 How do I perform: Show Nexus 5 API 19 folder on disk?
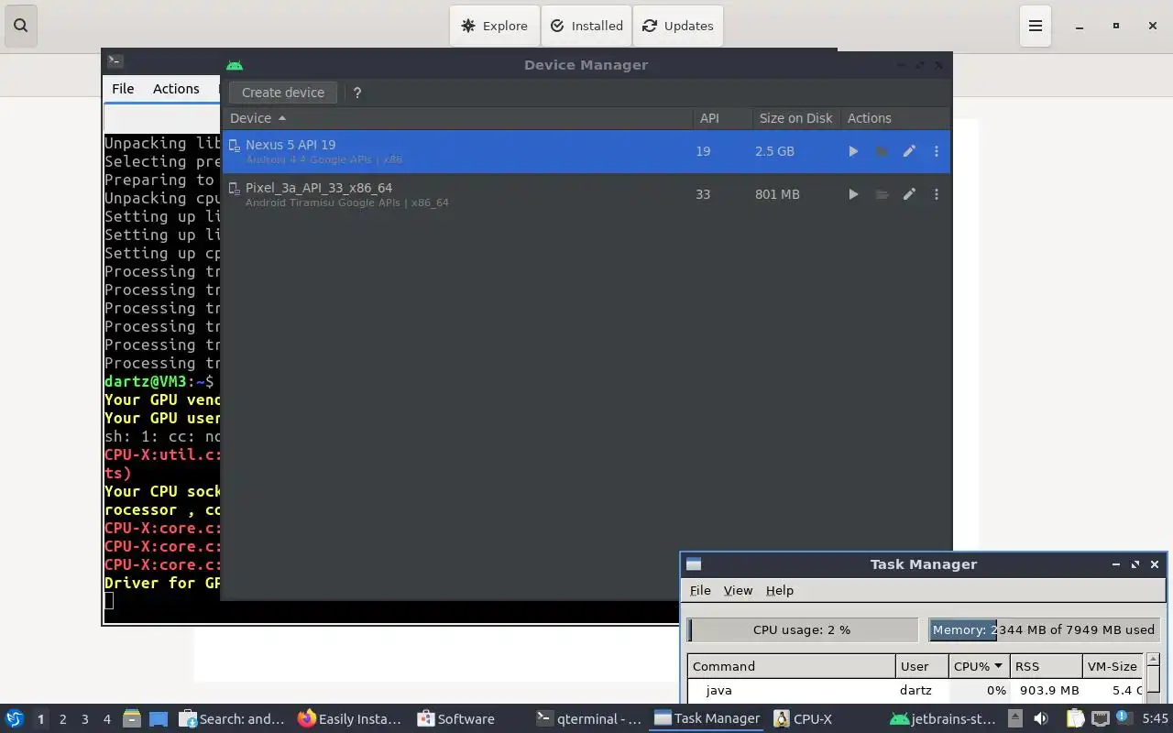coord(882,151)
